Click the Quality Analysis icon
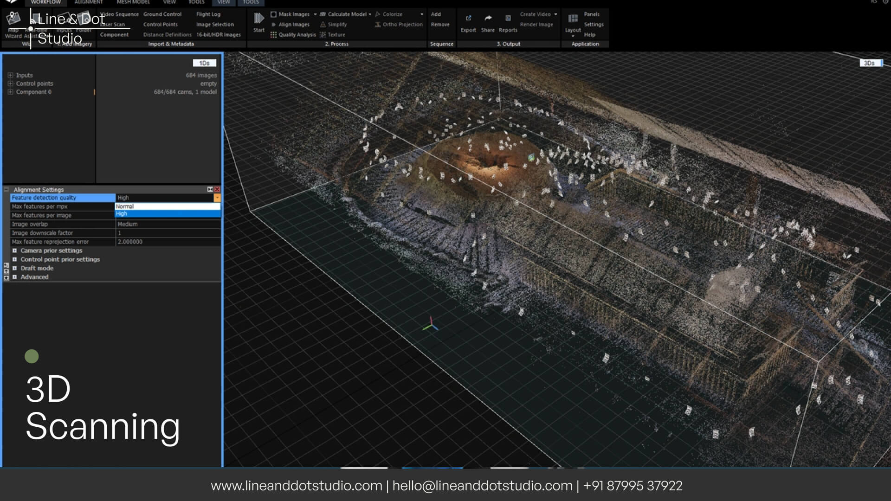The height and width of the screenshot is (501, 891). tap(273, 35)
